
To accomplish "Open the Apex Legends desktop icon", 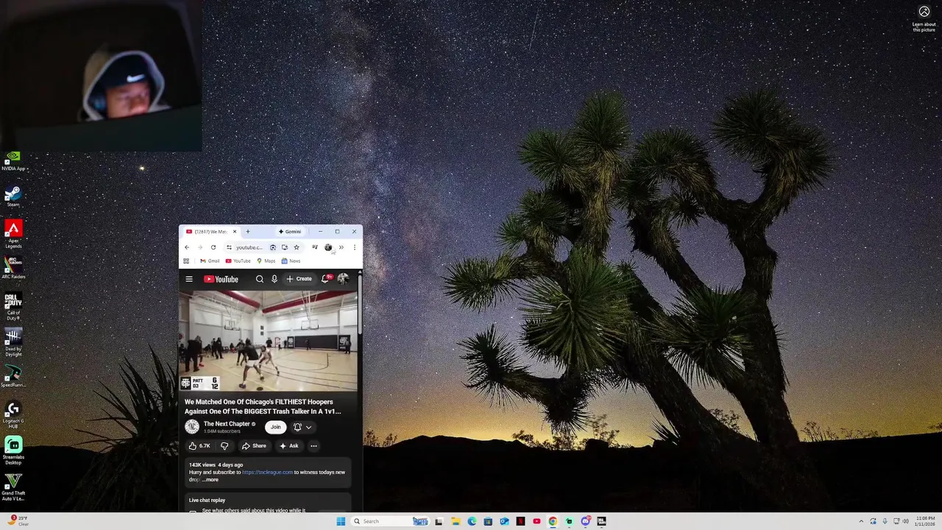I will click(x=13, y=233).
